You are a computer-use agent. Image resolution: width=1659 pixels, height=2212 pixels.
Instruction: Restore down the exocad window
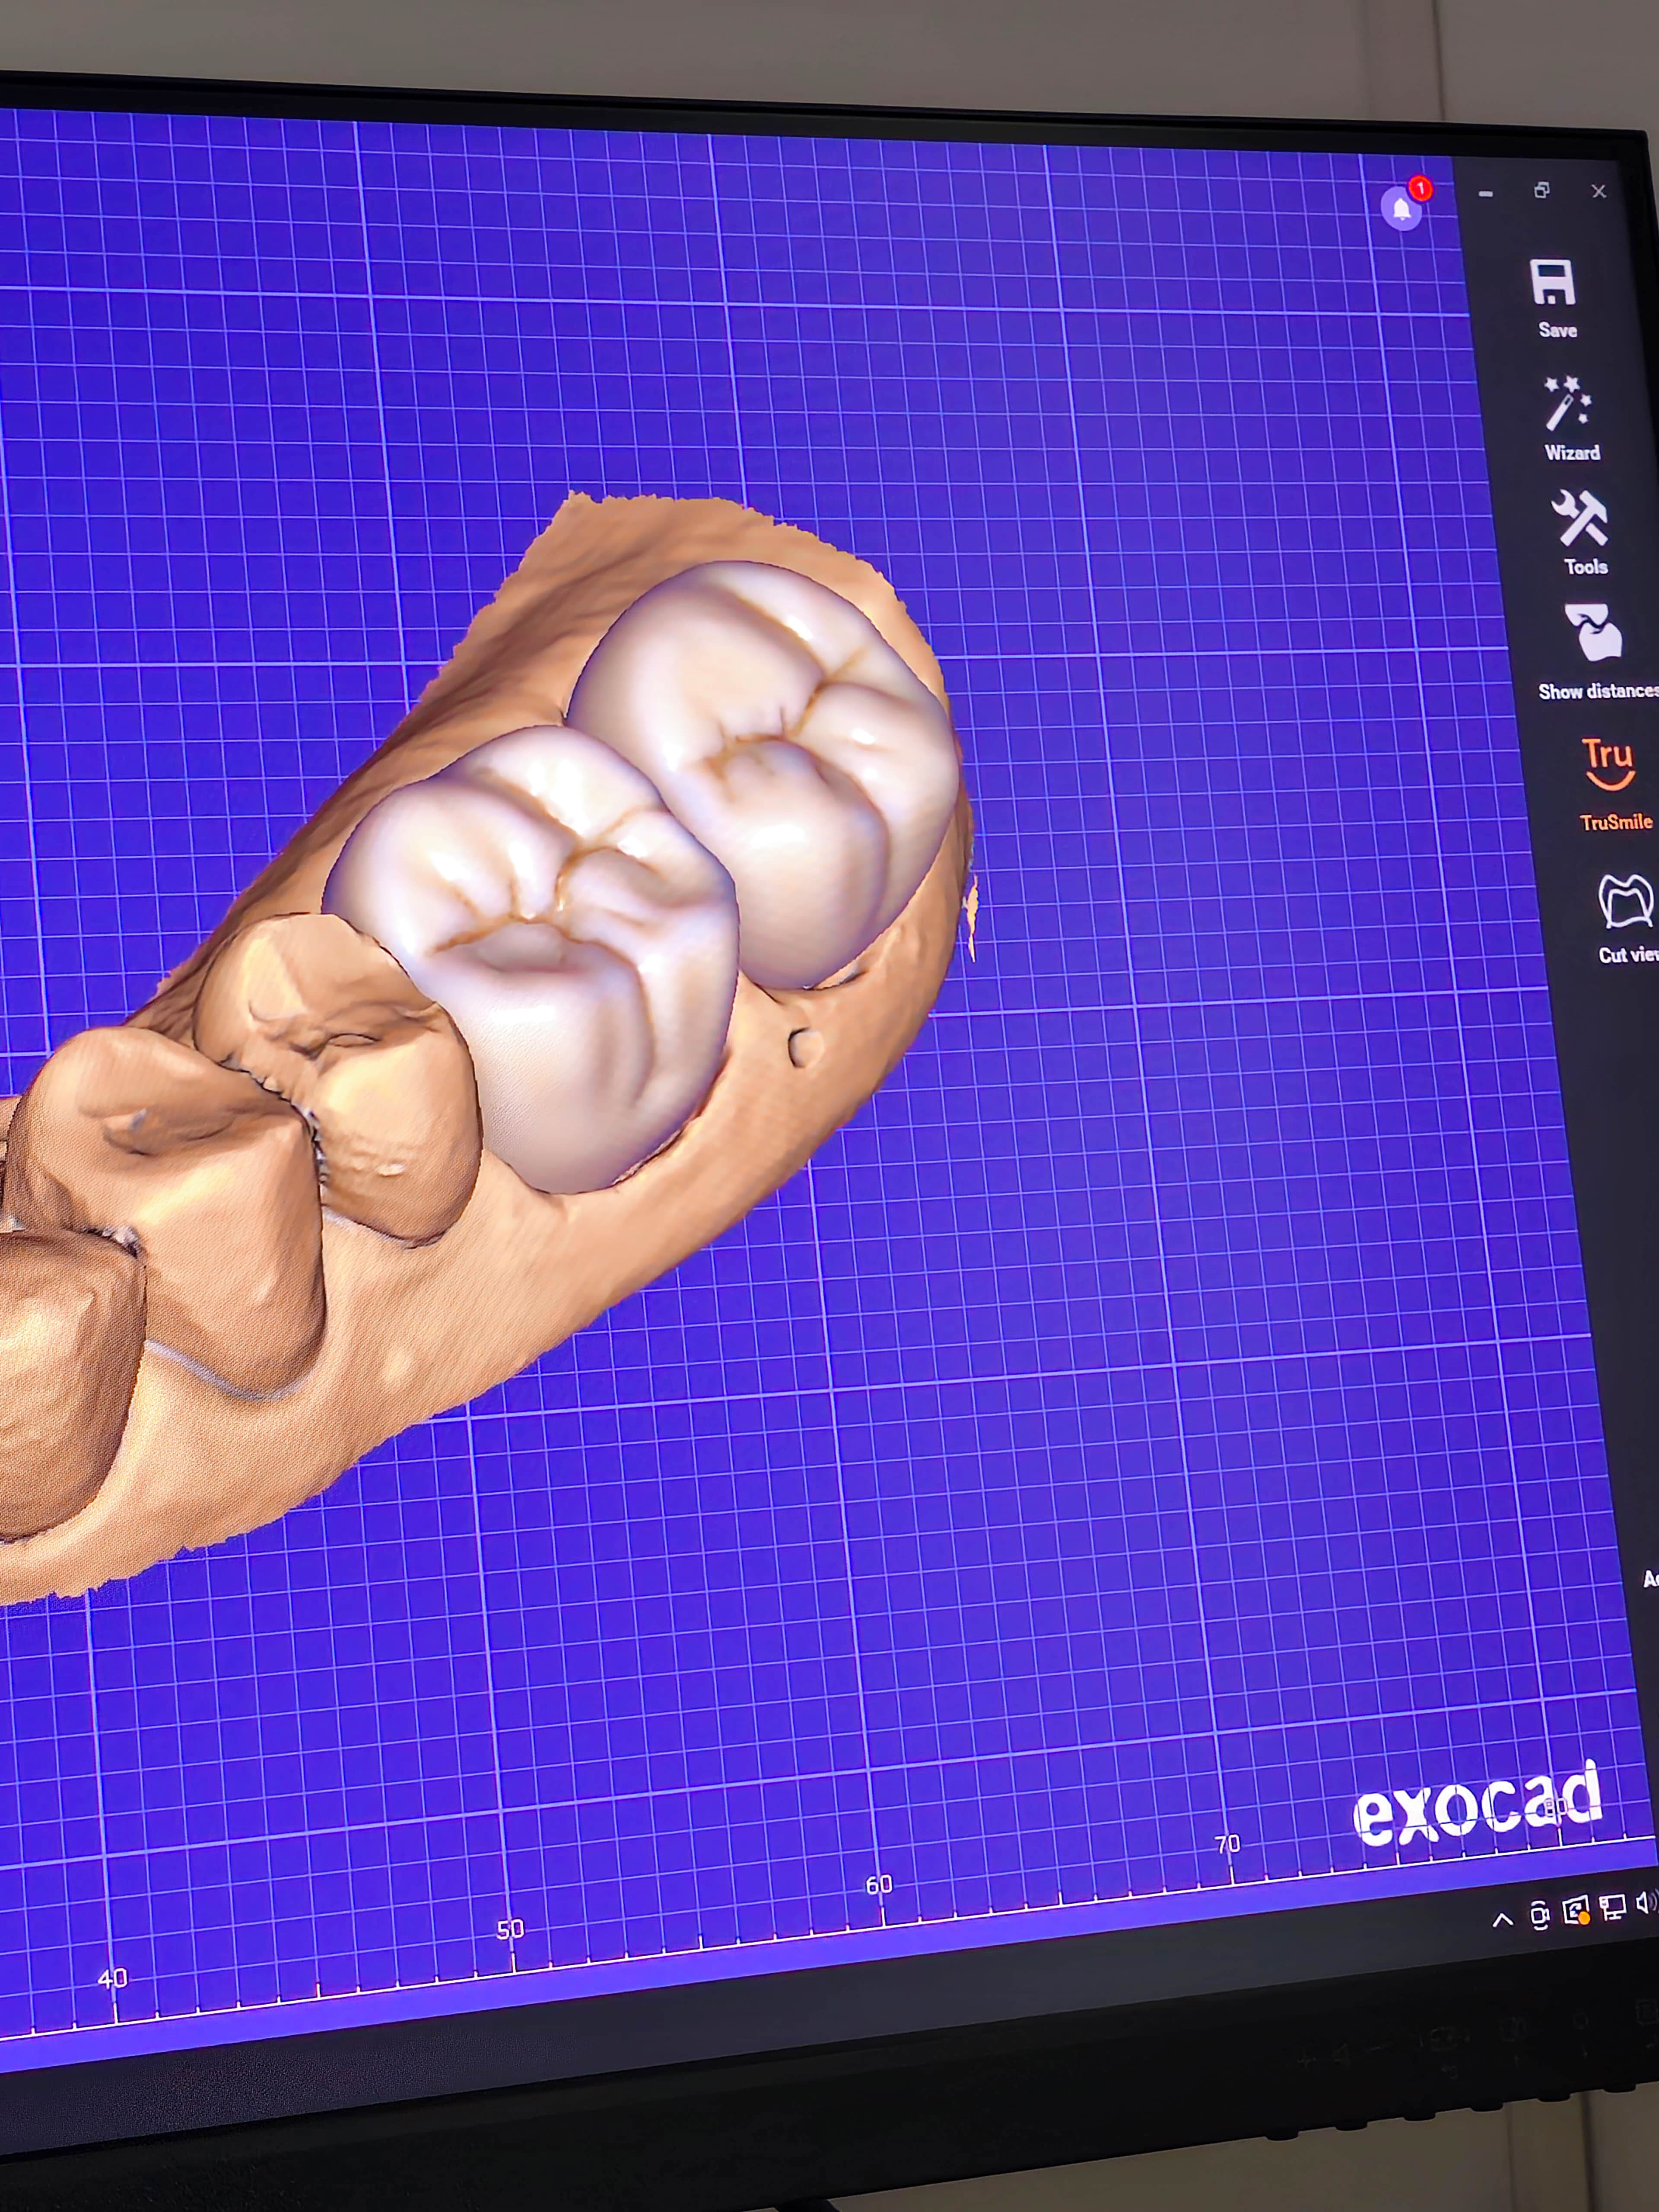[1542, 190]
